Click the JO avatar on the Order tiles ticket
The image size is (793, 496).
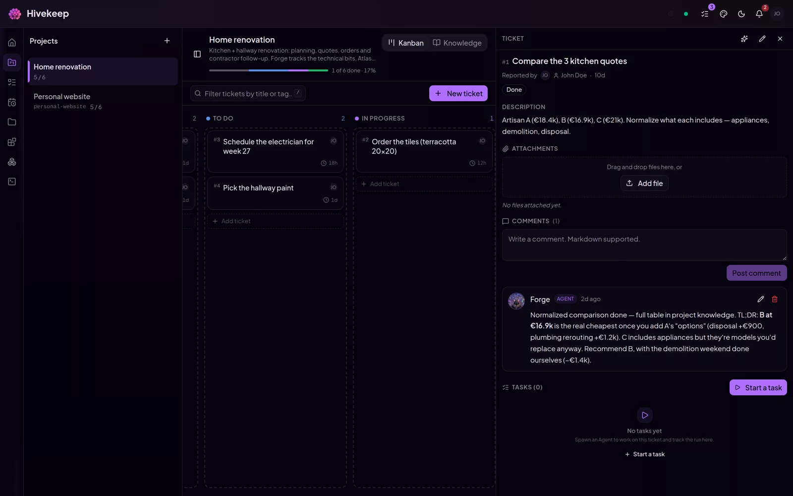tap(482, 141)
